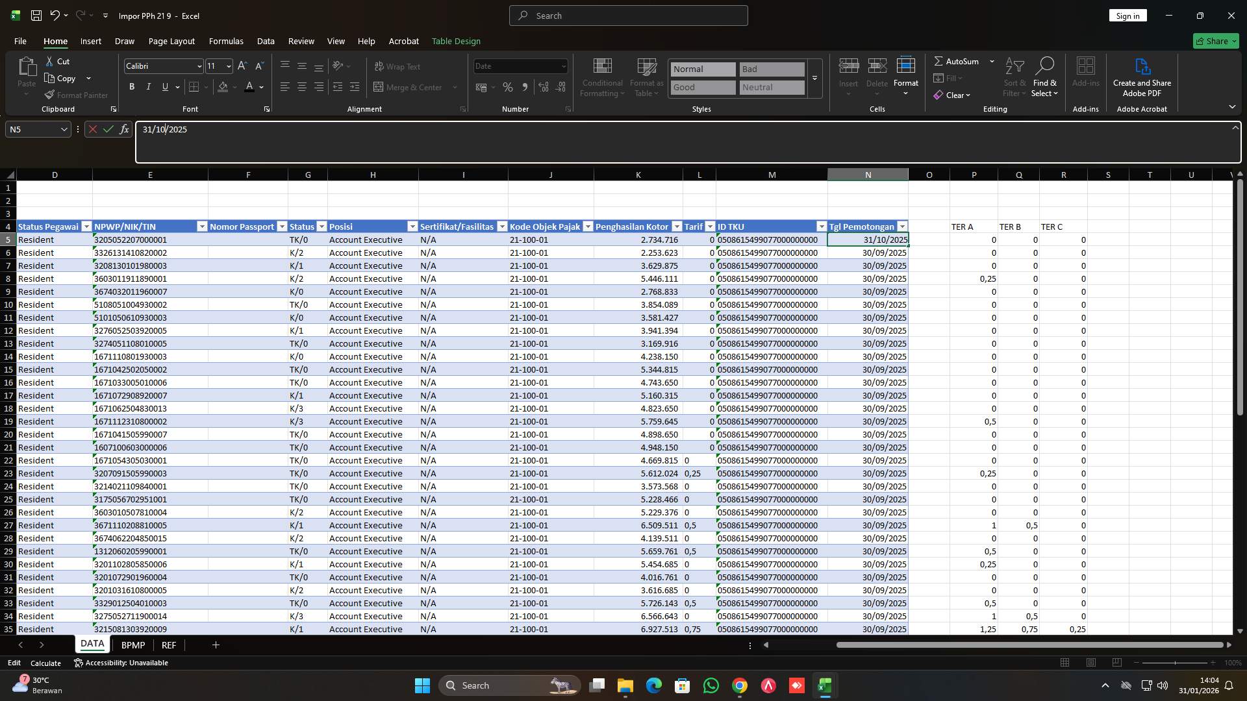Toggle Underline formatting
Screen dimensions: 1247x701
coord(164,86)
